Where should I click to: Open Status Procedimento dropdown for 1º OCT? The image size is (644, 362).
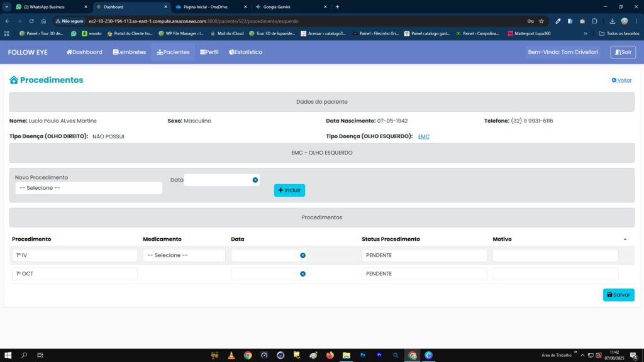(x=424, y=274)
